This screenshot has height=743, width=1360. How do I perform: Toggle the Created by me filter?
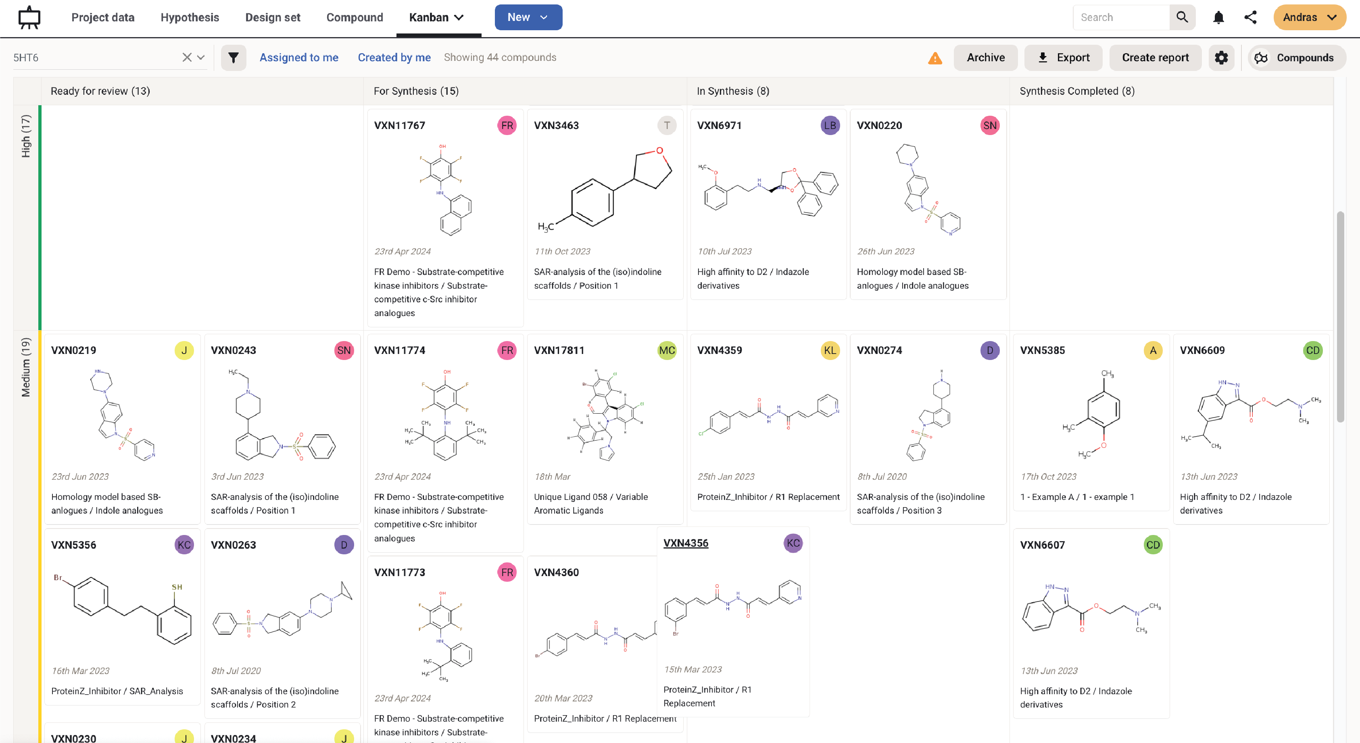[394, 58]
